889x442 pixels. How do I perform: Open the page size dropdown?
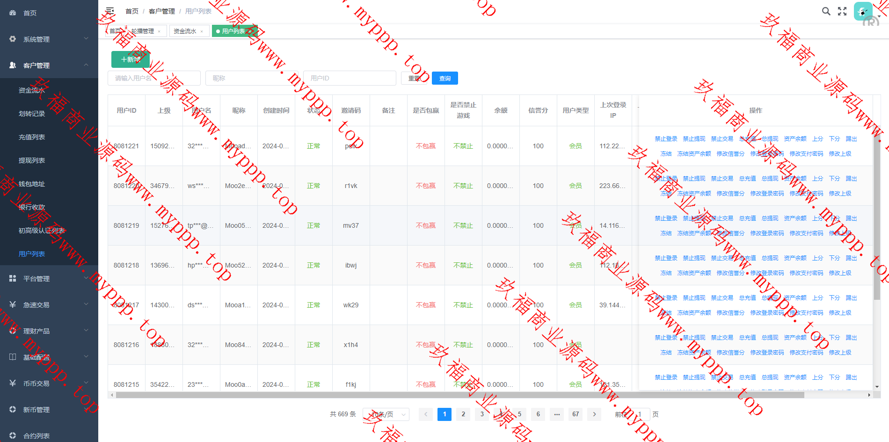(x=386, y=414)
